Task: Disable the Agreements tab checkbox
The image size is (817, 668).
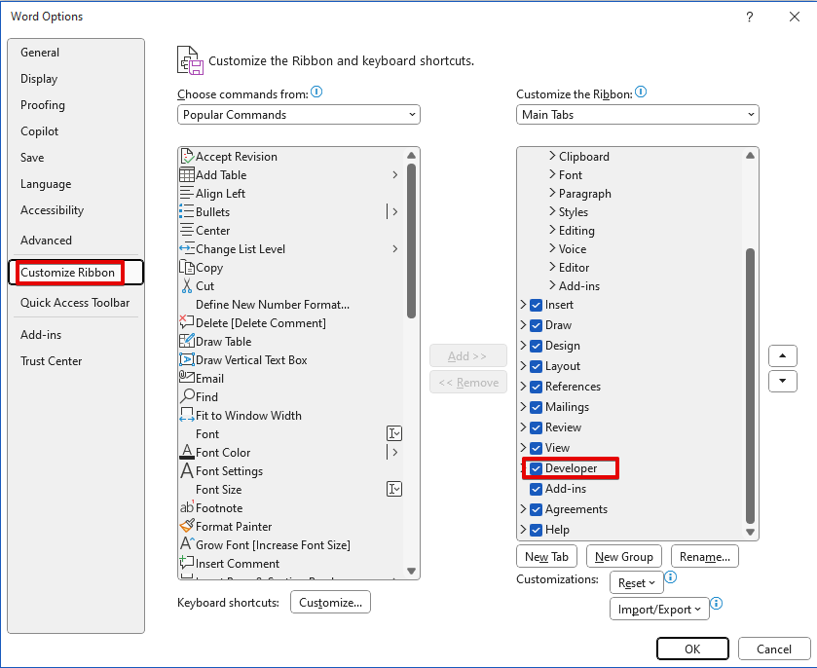Action: tap(536, 509)
